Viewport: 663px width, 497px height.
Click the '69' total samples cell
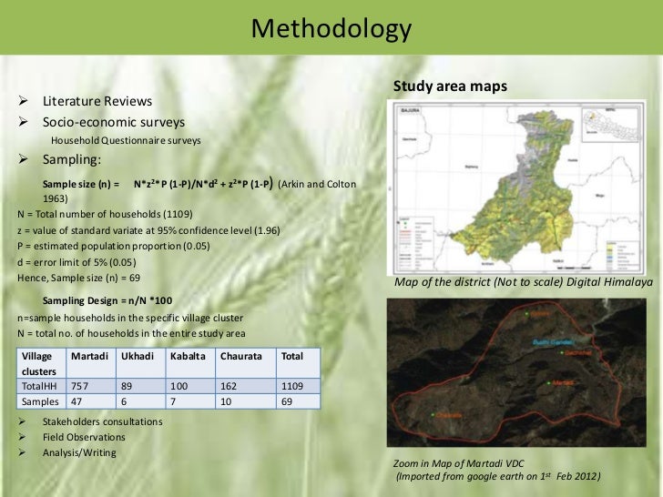[298, 401]
